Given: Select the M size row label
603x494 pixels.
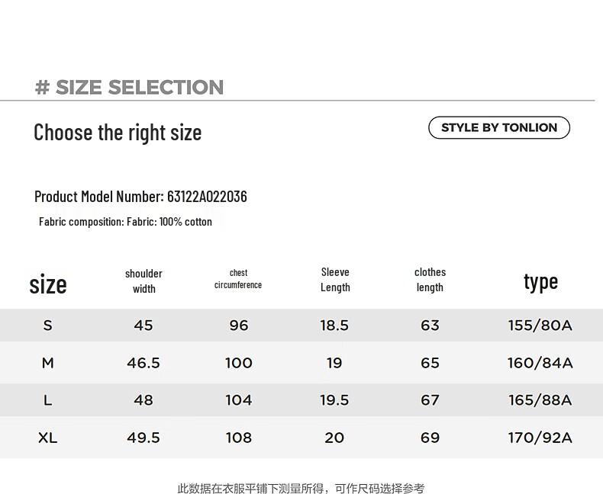Looking at the screenshot, I should point(47,363).
